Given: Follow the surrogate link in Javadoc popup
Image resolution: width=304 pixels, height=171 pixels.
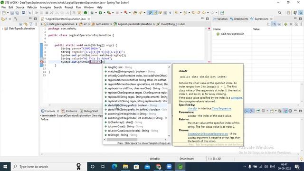Looking at the screenshot, I should pyautogui.click(x=237, y=98).
